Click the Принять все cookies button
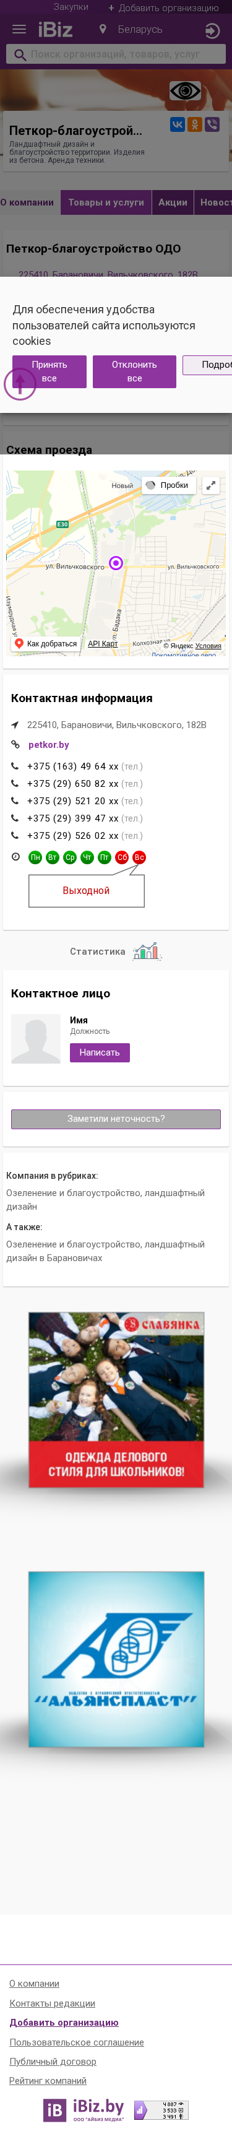Image resolution: width=232 pixels, height=2139 pixels. [x=49, y=371]
